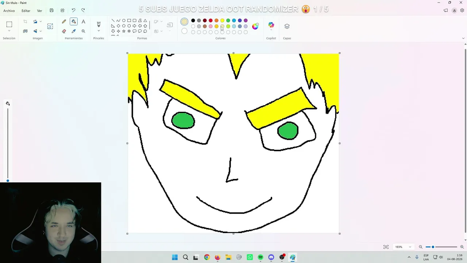This screenshot has width=467, height=263.
Task: Pick the green color swatch
Action: click(228, 20)
